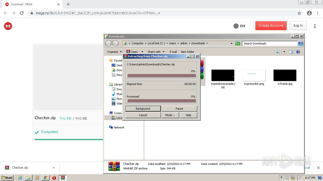Expand Chrome download Checker.zip options chevron
Image resolution: width=323 pixels, height=181 pixels.
(x=53, y=168)
